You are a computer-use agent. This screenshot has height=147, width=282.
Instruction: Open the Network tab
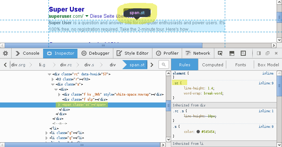198,53
